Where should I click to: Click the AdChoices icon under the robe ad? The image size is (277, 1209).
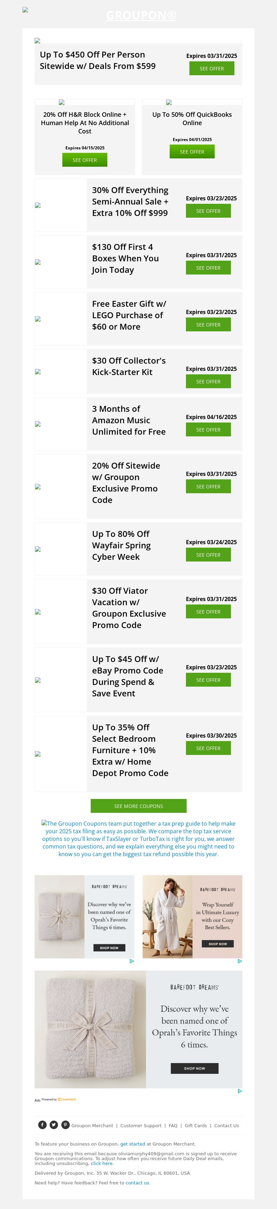pyautogui.click(x=240, y=961)
